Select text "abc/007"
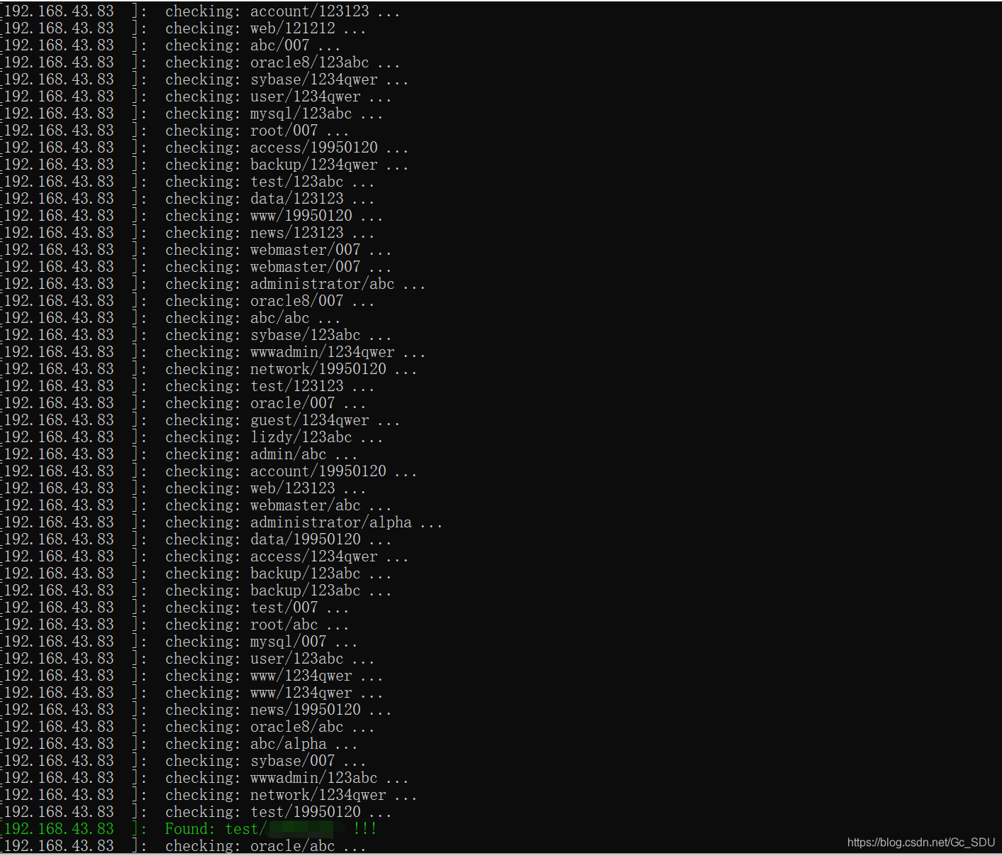The height and width of the screenshot is (856, 1002). click(x=279, y=45)
